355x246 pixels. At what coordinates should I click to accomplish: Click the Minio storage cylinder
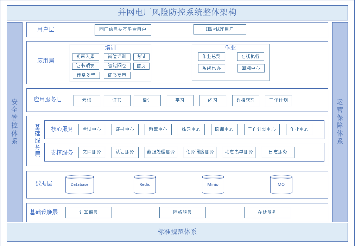point(213,184)
